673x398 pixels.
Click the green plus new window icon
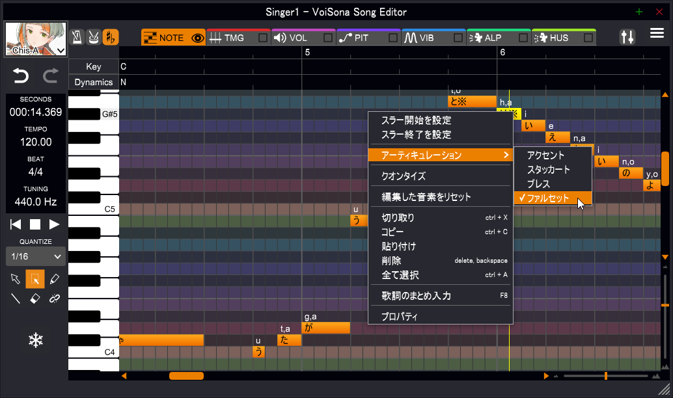coord(639,12)
